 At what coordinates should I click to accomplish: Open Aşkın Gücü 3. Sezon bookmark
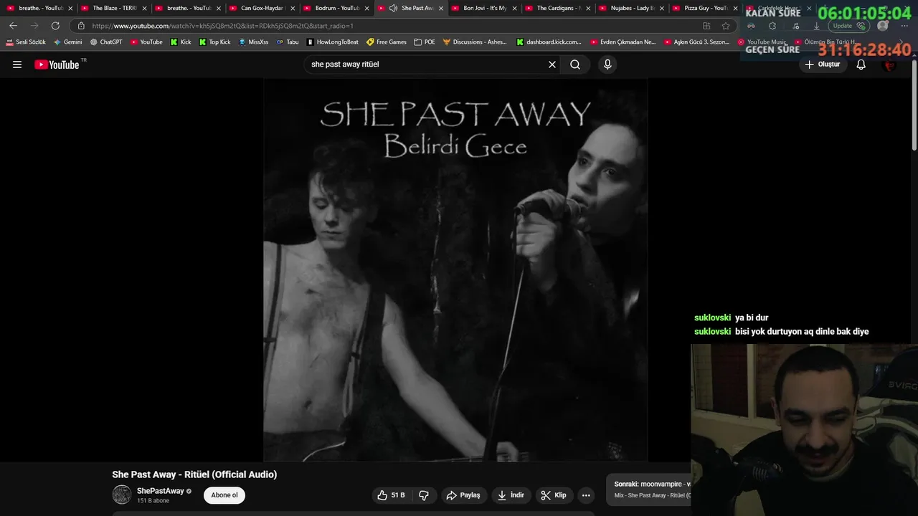coord(696,42)
